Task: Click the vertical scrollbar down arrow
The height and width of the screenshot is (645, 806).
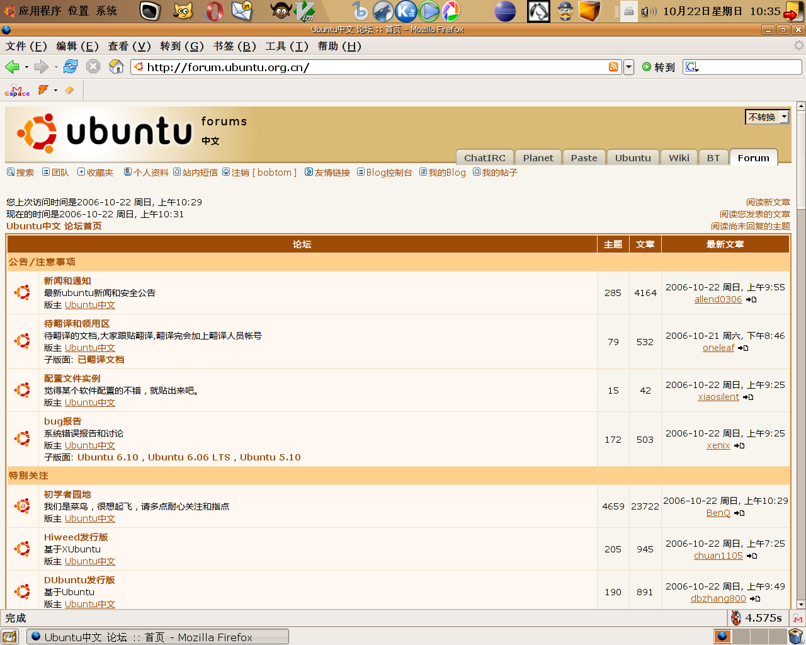Action: [801, 604]
